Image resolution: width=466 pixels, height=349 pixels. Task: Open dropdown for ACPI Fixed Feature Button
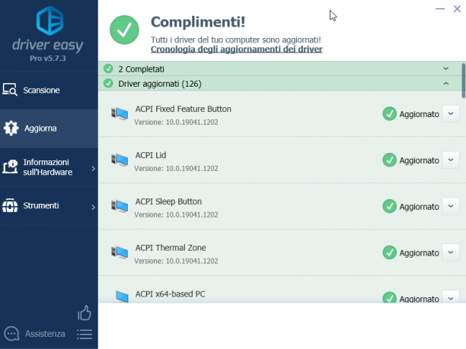(x=451, y=113)
